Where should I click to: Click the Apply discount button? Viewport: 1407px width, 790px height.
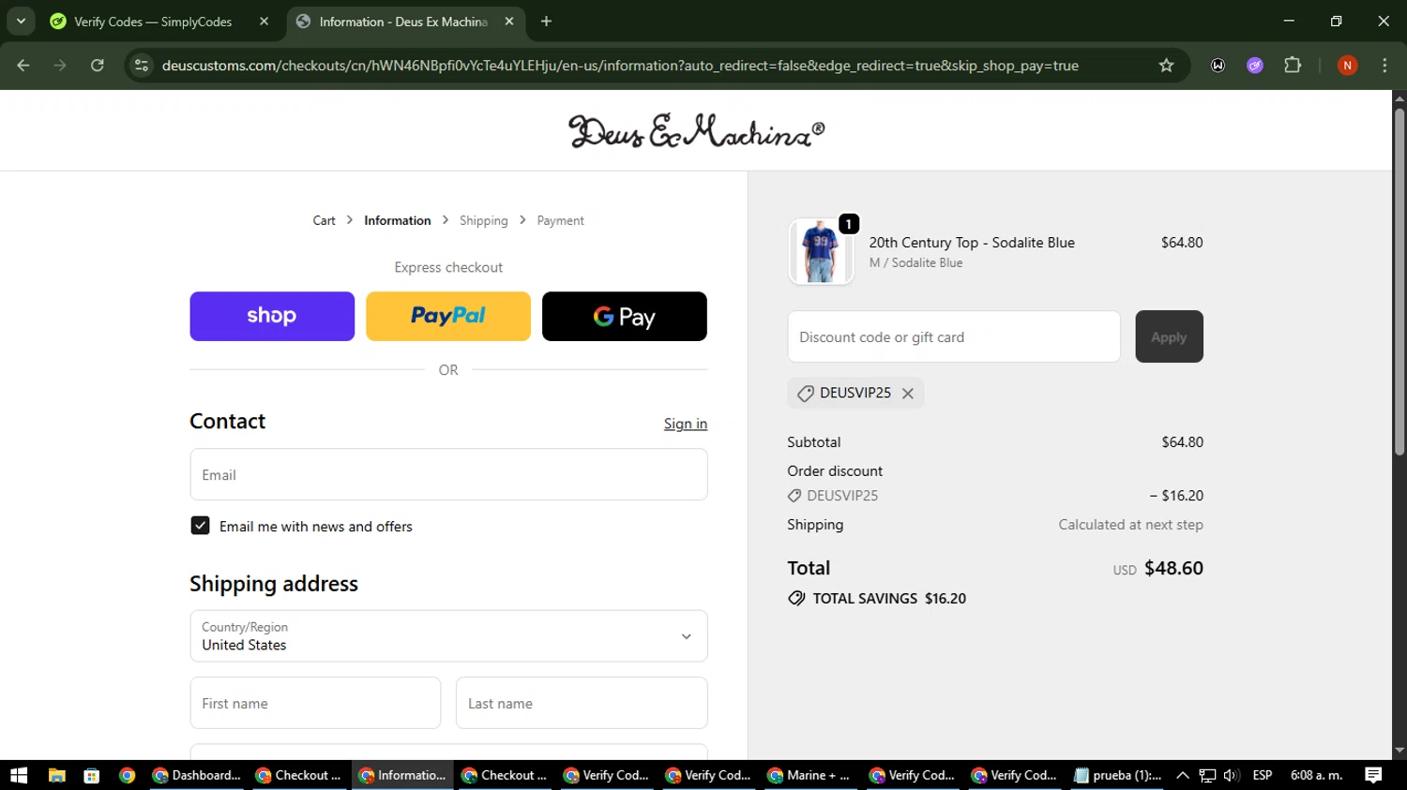(1169, 336)
